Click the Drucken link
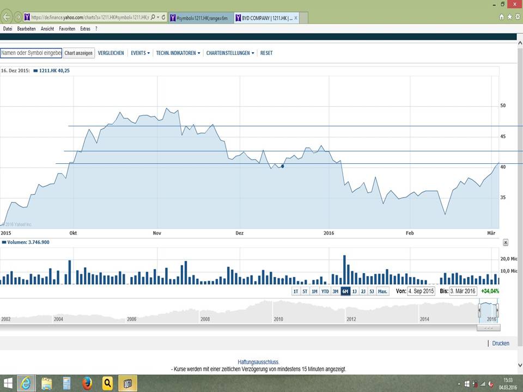 click(x=501, y=344)
